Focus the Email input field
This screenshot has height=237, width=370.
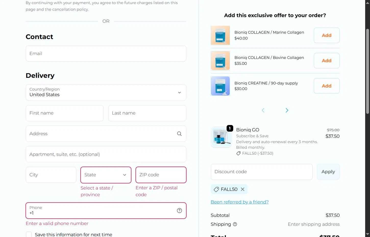[106, 54]
